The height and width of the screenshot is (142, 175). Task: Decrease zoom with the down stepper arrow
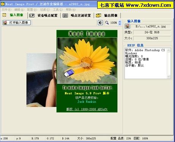[120, 24]
